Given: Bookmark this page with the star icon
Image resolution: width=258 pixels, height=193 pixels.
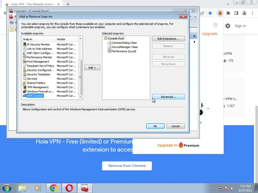Looking at the screenshot, I should (210, 13).
